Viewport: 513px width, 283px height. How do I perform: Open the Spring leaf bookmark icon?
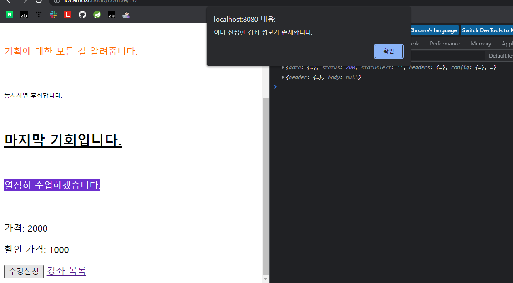coord(97,15)
